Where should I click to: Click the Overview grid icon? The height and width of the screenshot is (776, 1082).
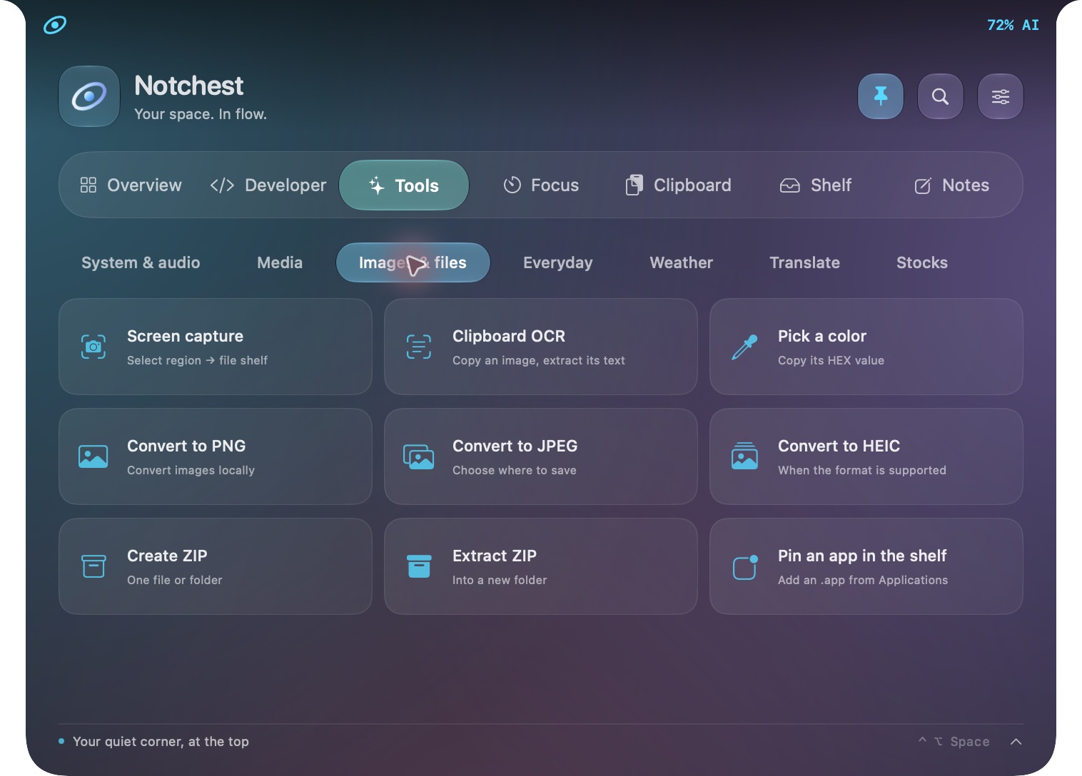pyautogui.click(x=89, y=185)
